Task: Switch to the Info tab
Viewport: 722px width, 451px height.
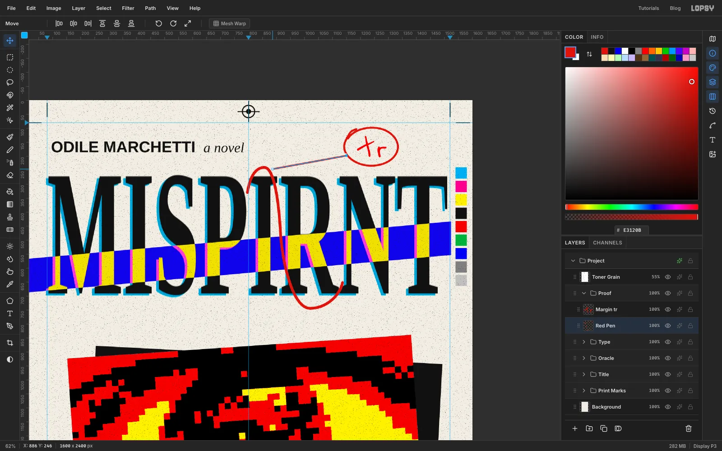Action: click(597, 37)
